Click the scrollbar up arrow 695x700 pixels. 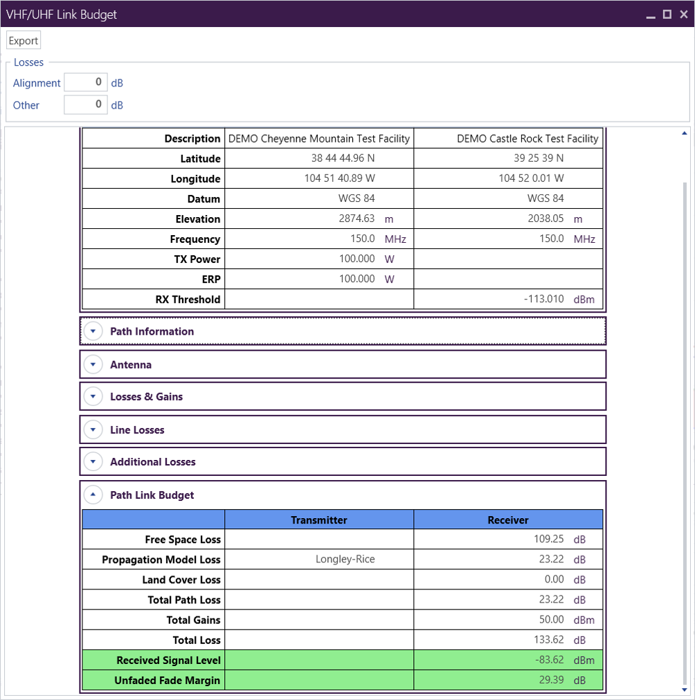coord(685,133)
